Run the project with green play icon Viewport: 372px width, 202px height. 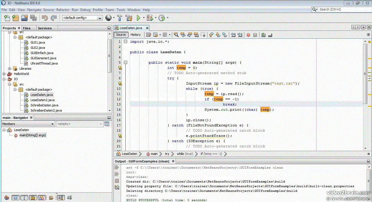(x=139, y=18)
